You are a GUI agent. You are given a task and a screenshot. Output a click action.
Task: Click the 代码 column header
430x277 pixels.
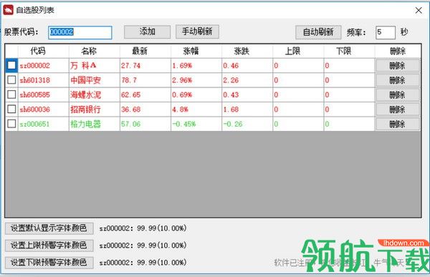coord(43,51)
